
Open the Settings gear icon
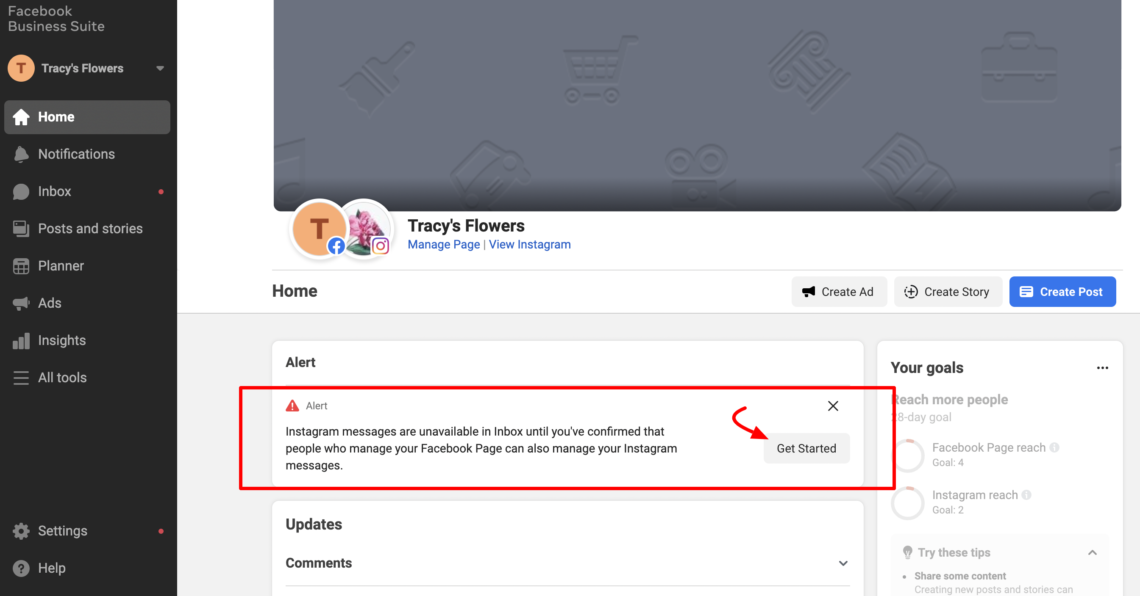click(x=21, y=531)
